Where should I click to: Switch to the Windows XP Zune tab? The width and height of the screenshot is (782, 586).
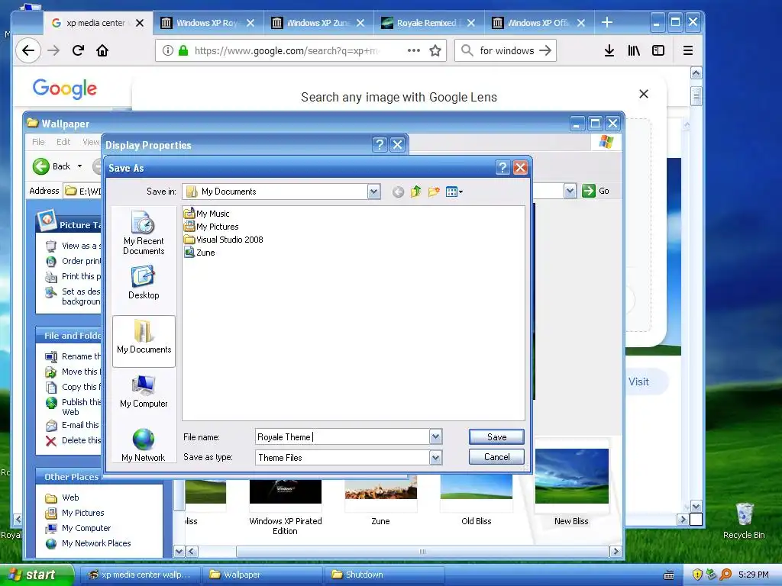(x=318, y=23)
